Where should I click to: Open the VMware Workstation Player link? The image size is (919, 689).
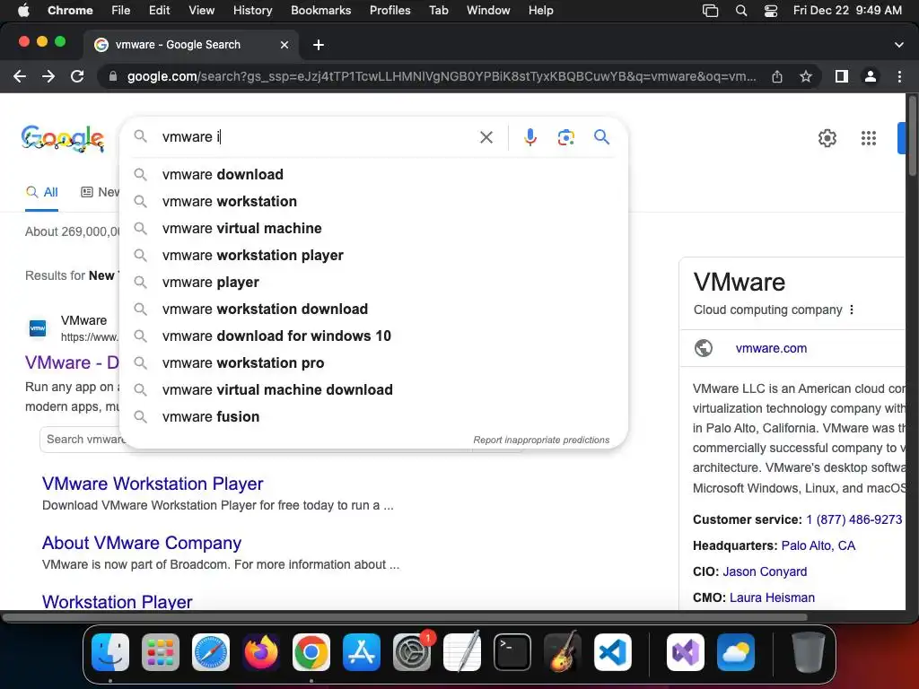coord(153,484)
